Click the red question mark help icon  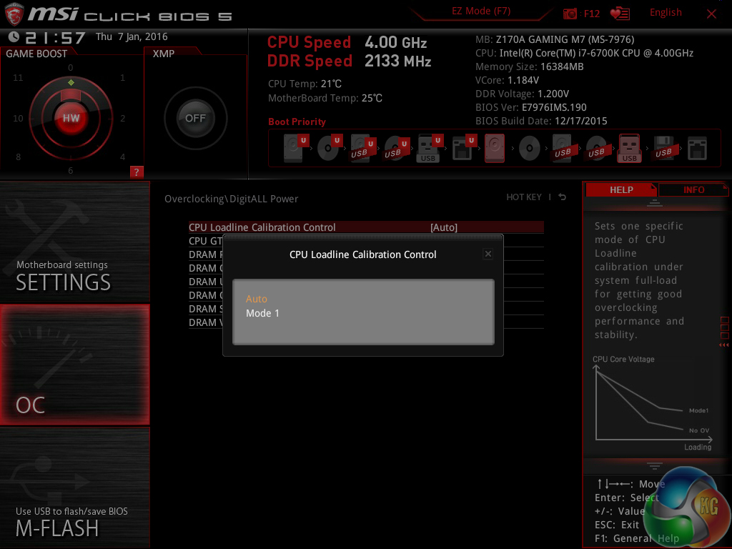137,172
